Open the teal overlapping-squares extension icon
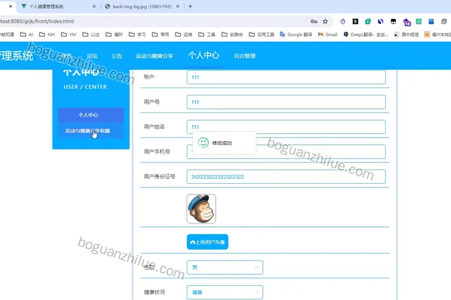The image size is (451, 300). coord(368,21)
